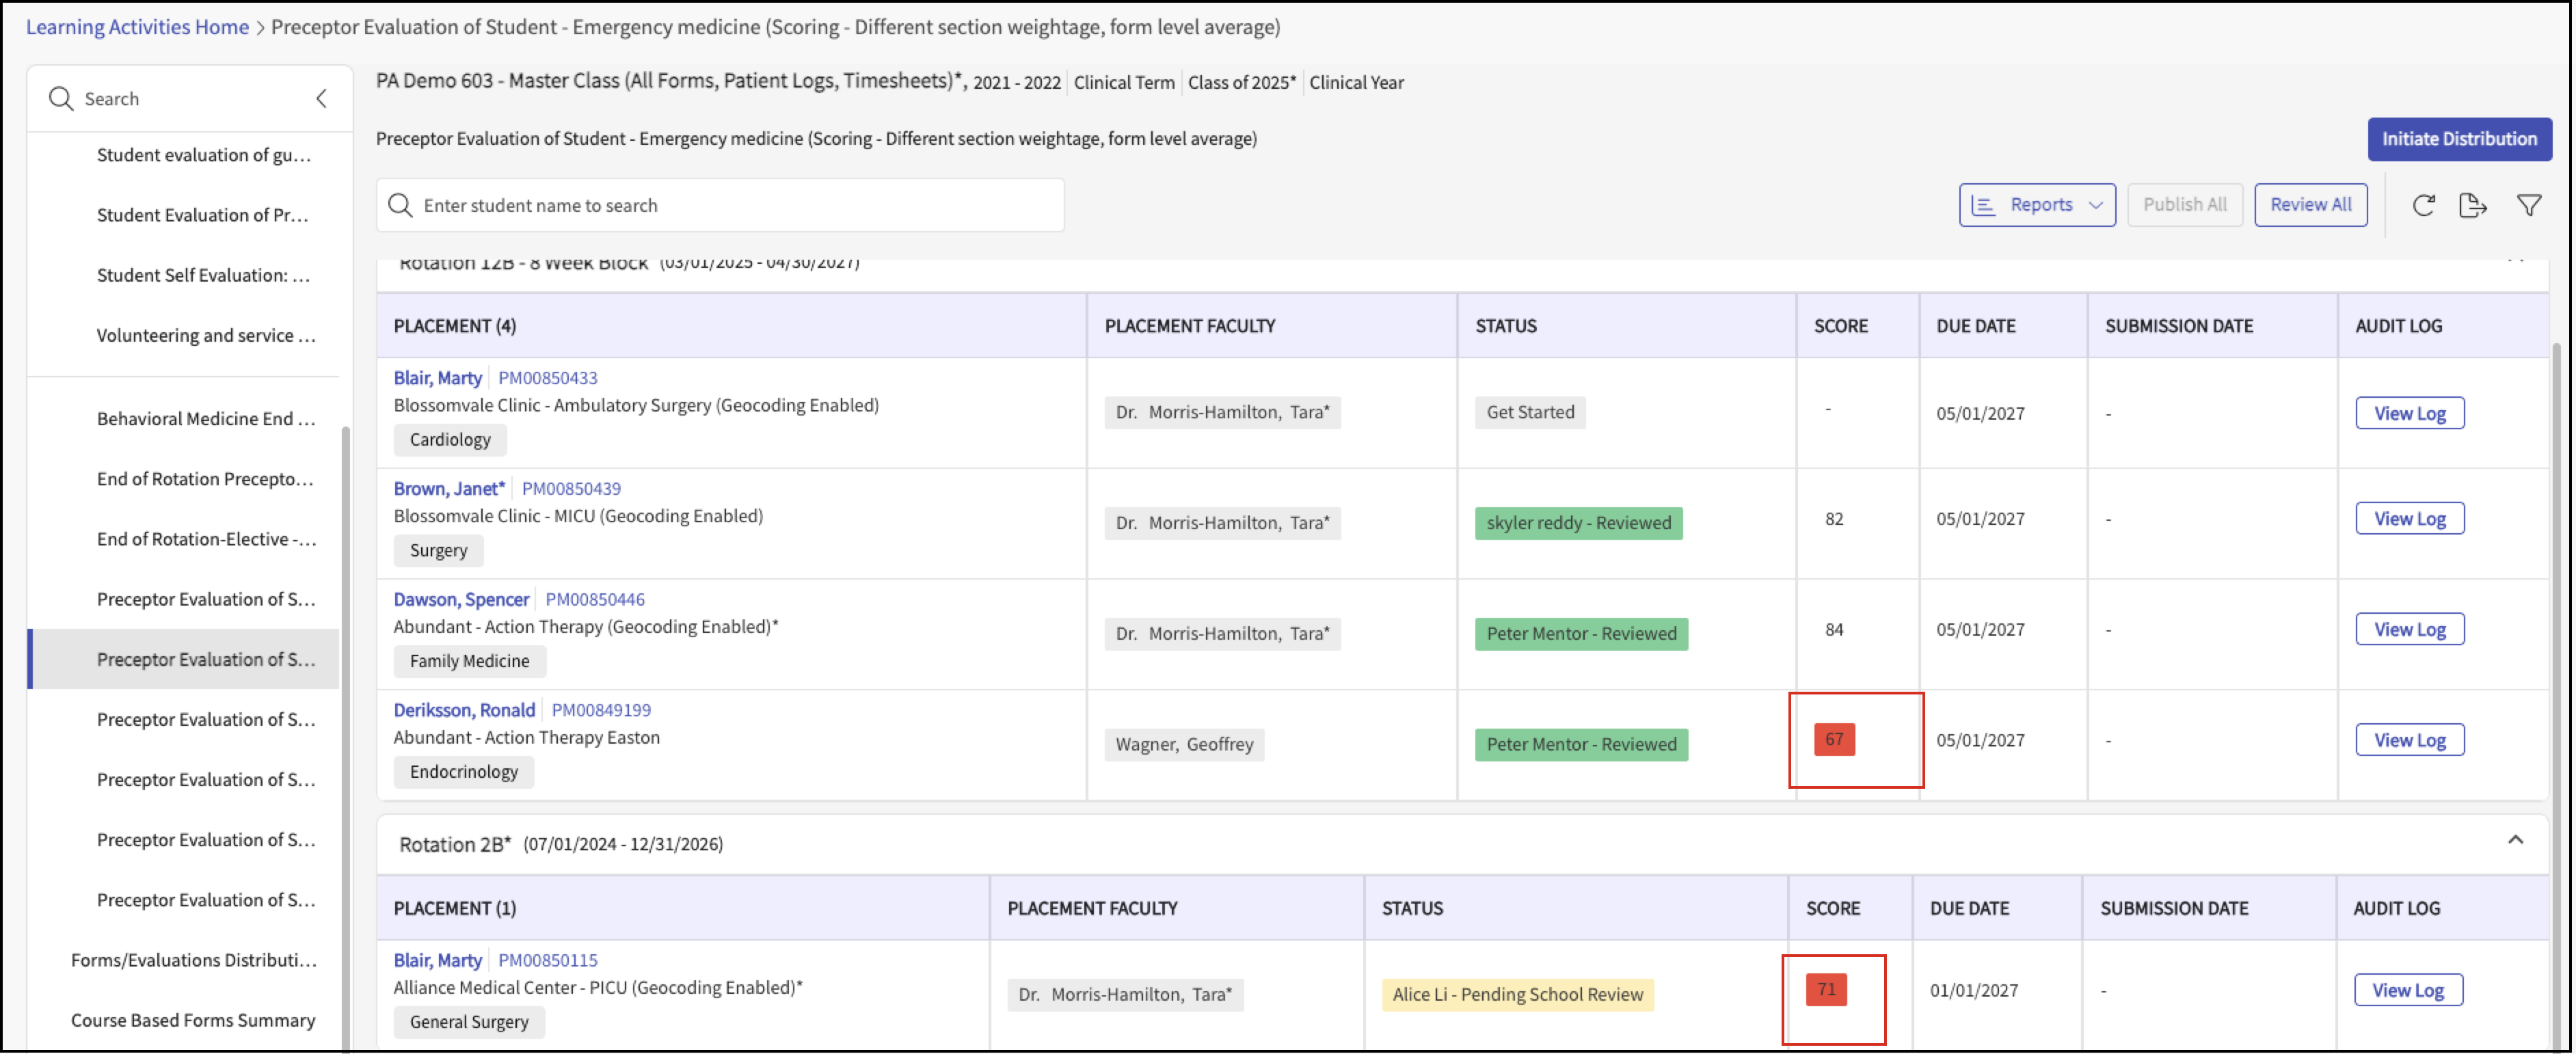
Task: Click the Review All button
Action: click(2310, 205)
